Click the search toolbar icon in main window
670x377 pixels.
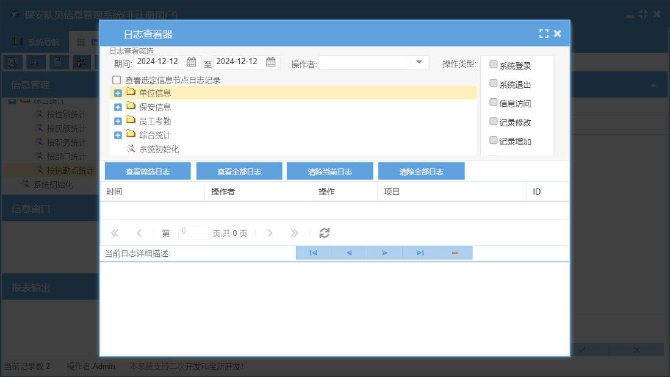click(13, 62)
